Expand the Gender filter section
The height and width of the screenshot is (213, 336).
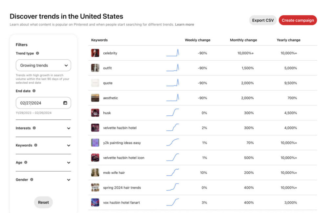click(69, 180)
